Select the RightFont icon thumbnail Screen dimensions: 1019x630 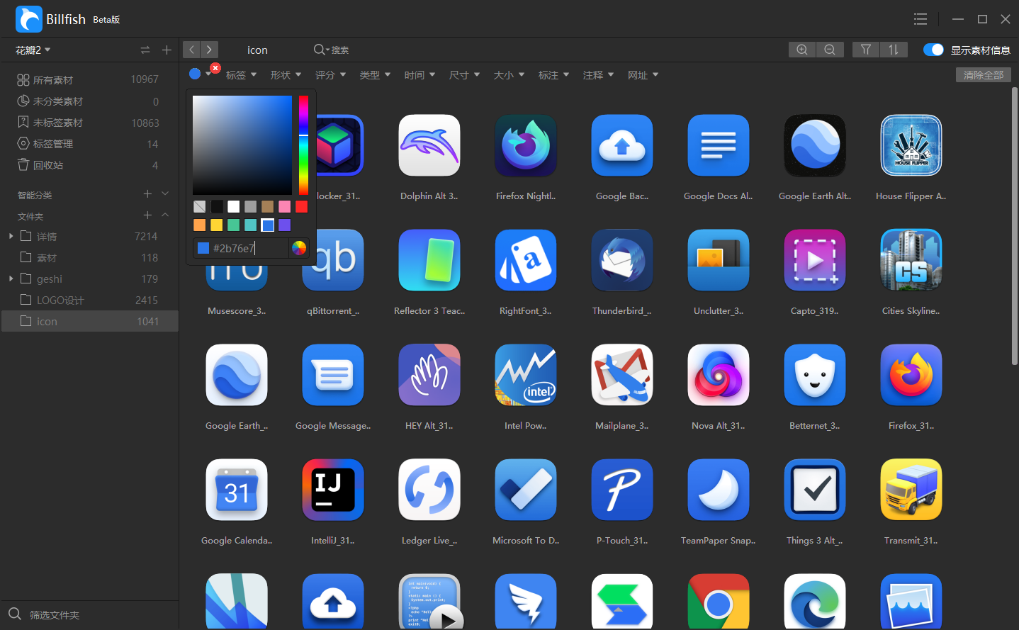[526, 260]
